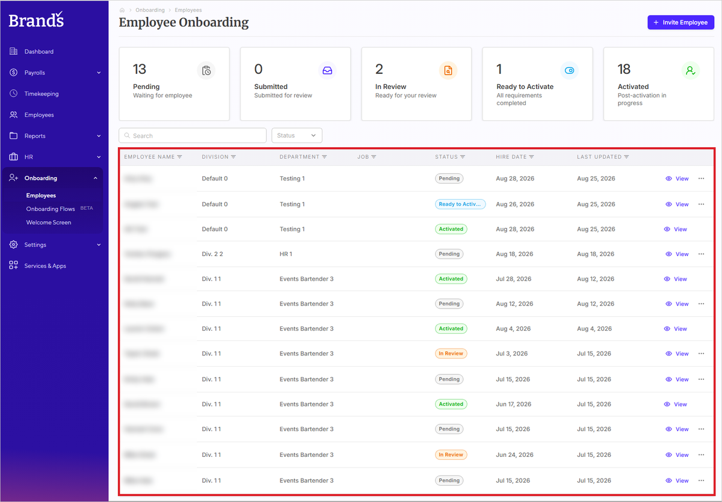722x502 pixels.
Task: Expand the HR sidebar menu chevron
Action: click(x=99, y=157)
